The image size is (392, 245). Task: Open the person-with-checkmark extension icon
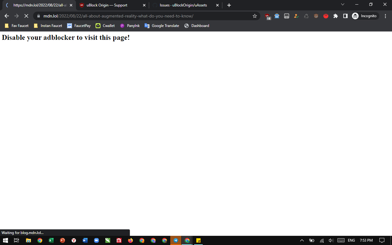pyautogui.click(x=296, y=16)
